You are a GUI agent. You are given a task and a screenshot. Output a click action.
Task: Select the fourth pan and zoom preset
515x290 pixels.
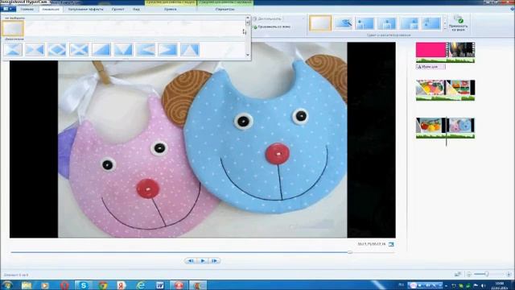click(x=387, y=23)
